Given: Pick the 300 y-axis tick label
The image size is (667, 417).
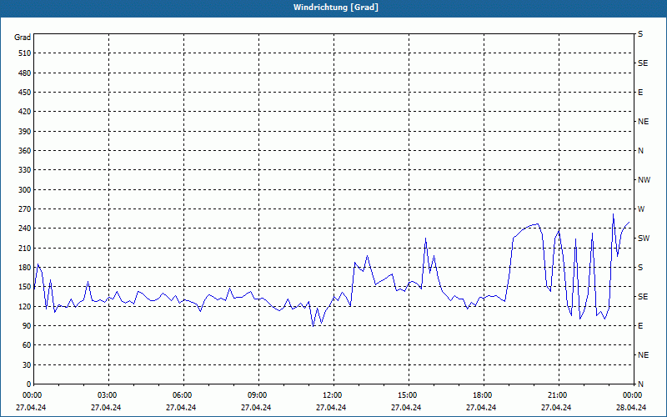Looking at the screenshot, I should tap(25, 190).
